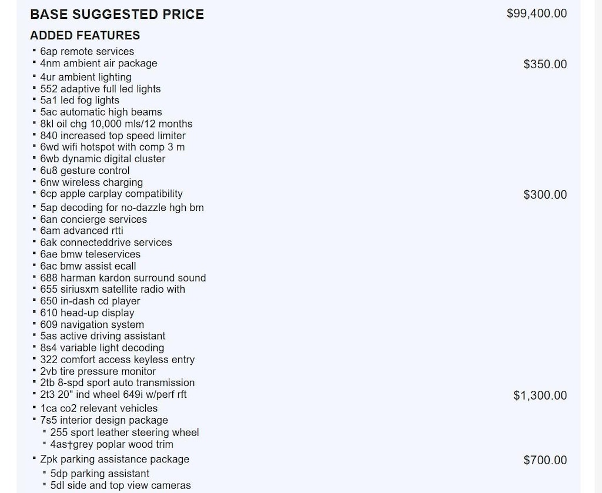Image resolution: width=602 pixels, height=493 pixels.
Task: Select the 7s5 interior design package line
Action: [104, 420]
